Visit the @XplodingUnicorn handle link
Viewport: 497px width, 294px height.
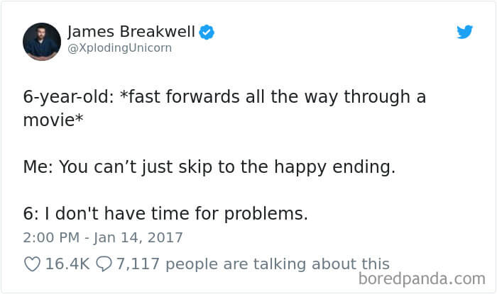[x=120, y=48]
